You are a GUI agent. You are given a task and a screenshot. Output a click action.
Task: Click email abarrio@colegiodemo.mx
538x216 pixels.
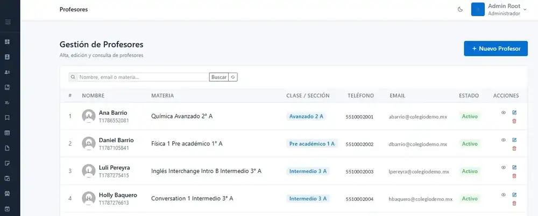[417, 117]
